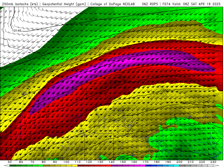Click the '06Z RDPS' model run label

150,4
